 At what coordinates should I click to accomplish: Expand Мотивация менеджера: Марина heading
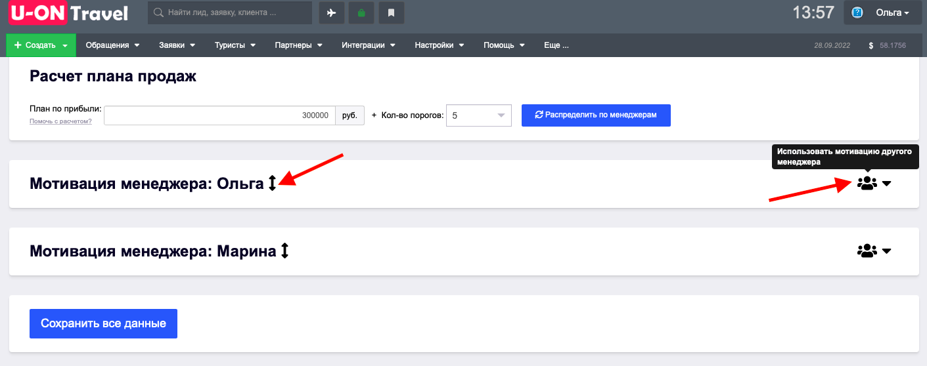coord(152,251)
